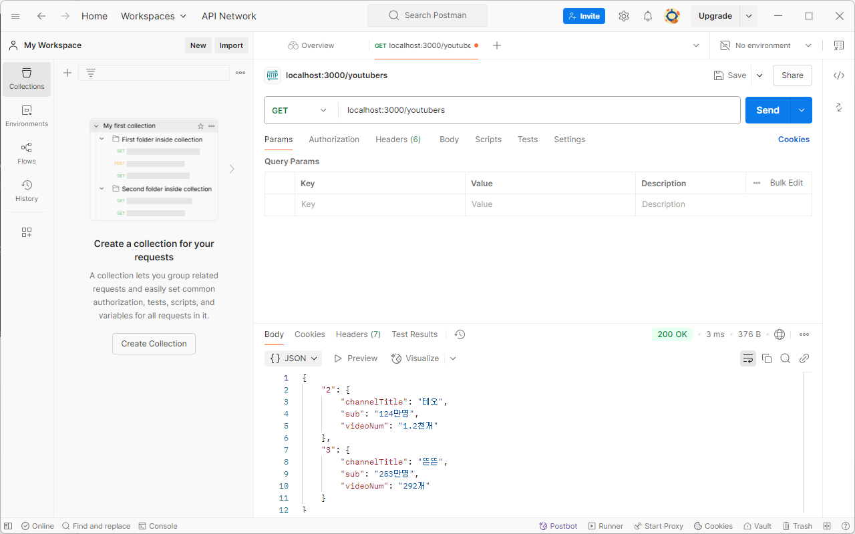
Task: Go forward with the right arrow
Action: 65,16
